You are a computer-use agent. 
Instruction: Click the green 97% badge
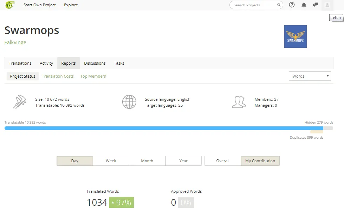tap(121, 203)
